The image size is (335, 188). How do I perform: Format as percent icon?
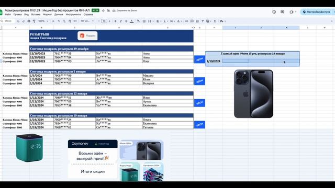pos(59,21)
